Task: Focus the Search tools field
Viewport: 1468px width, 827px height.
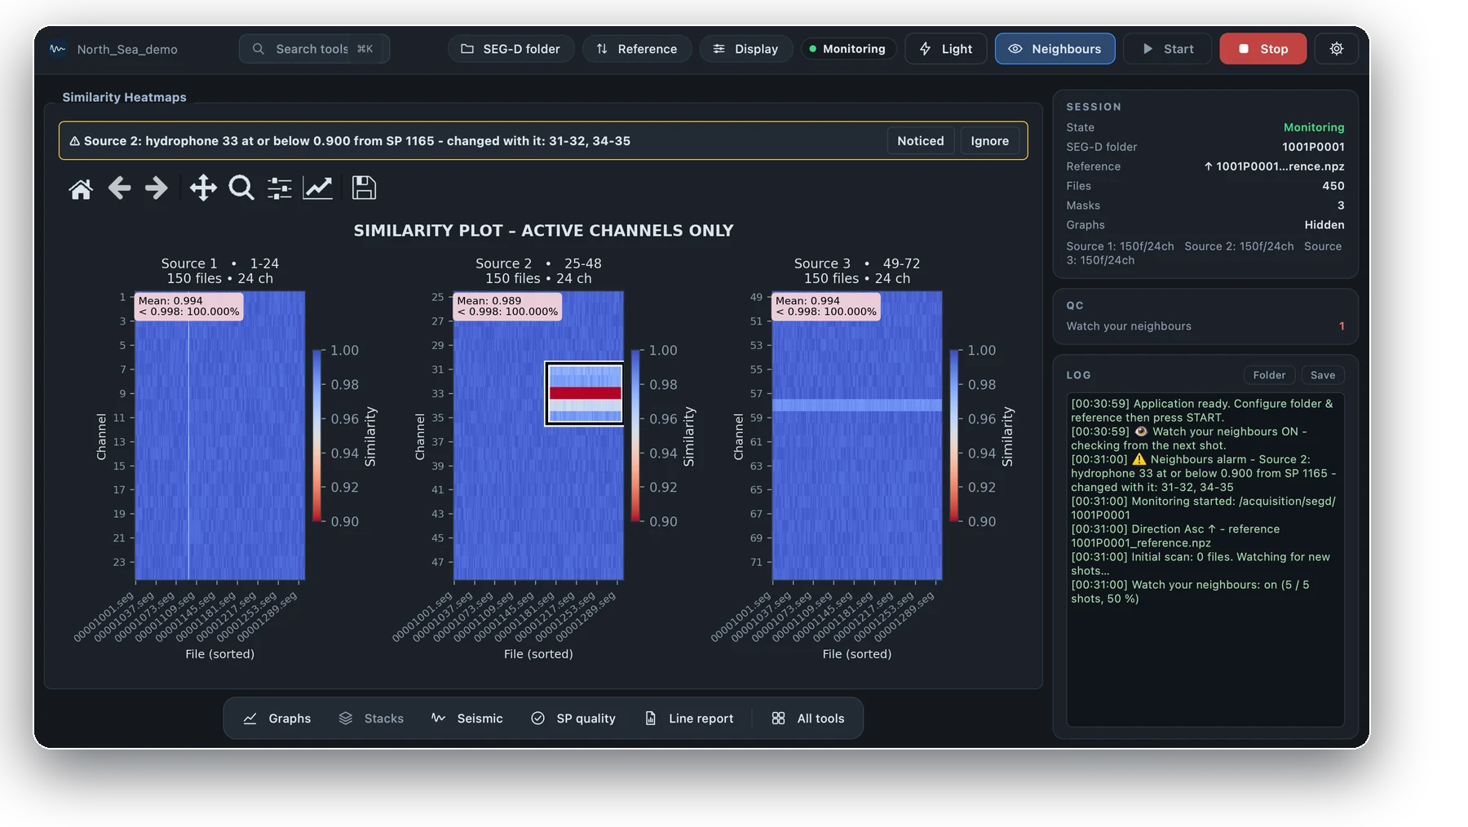Action: pyautogui.click(x=314, y=49)
